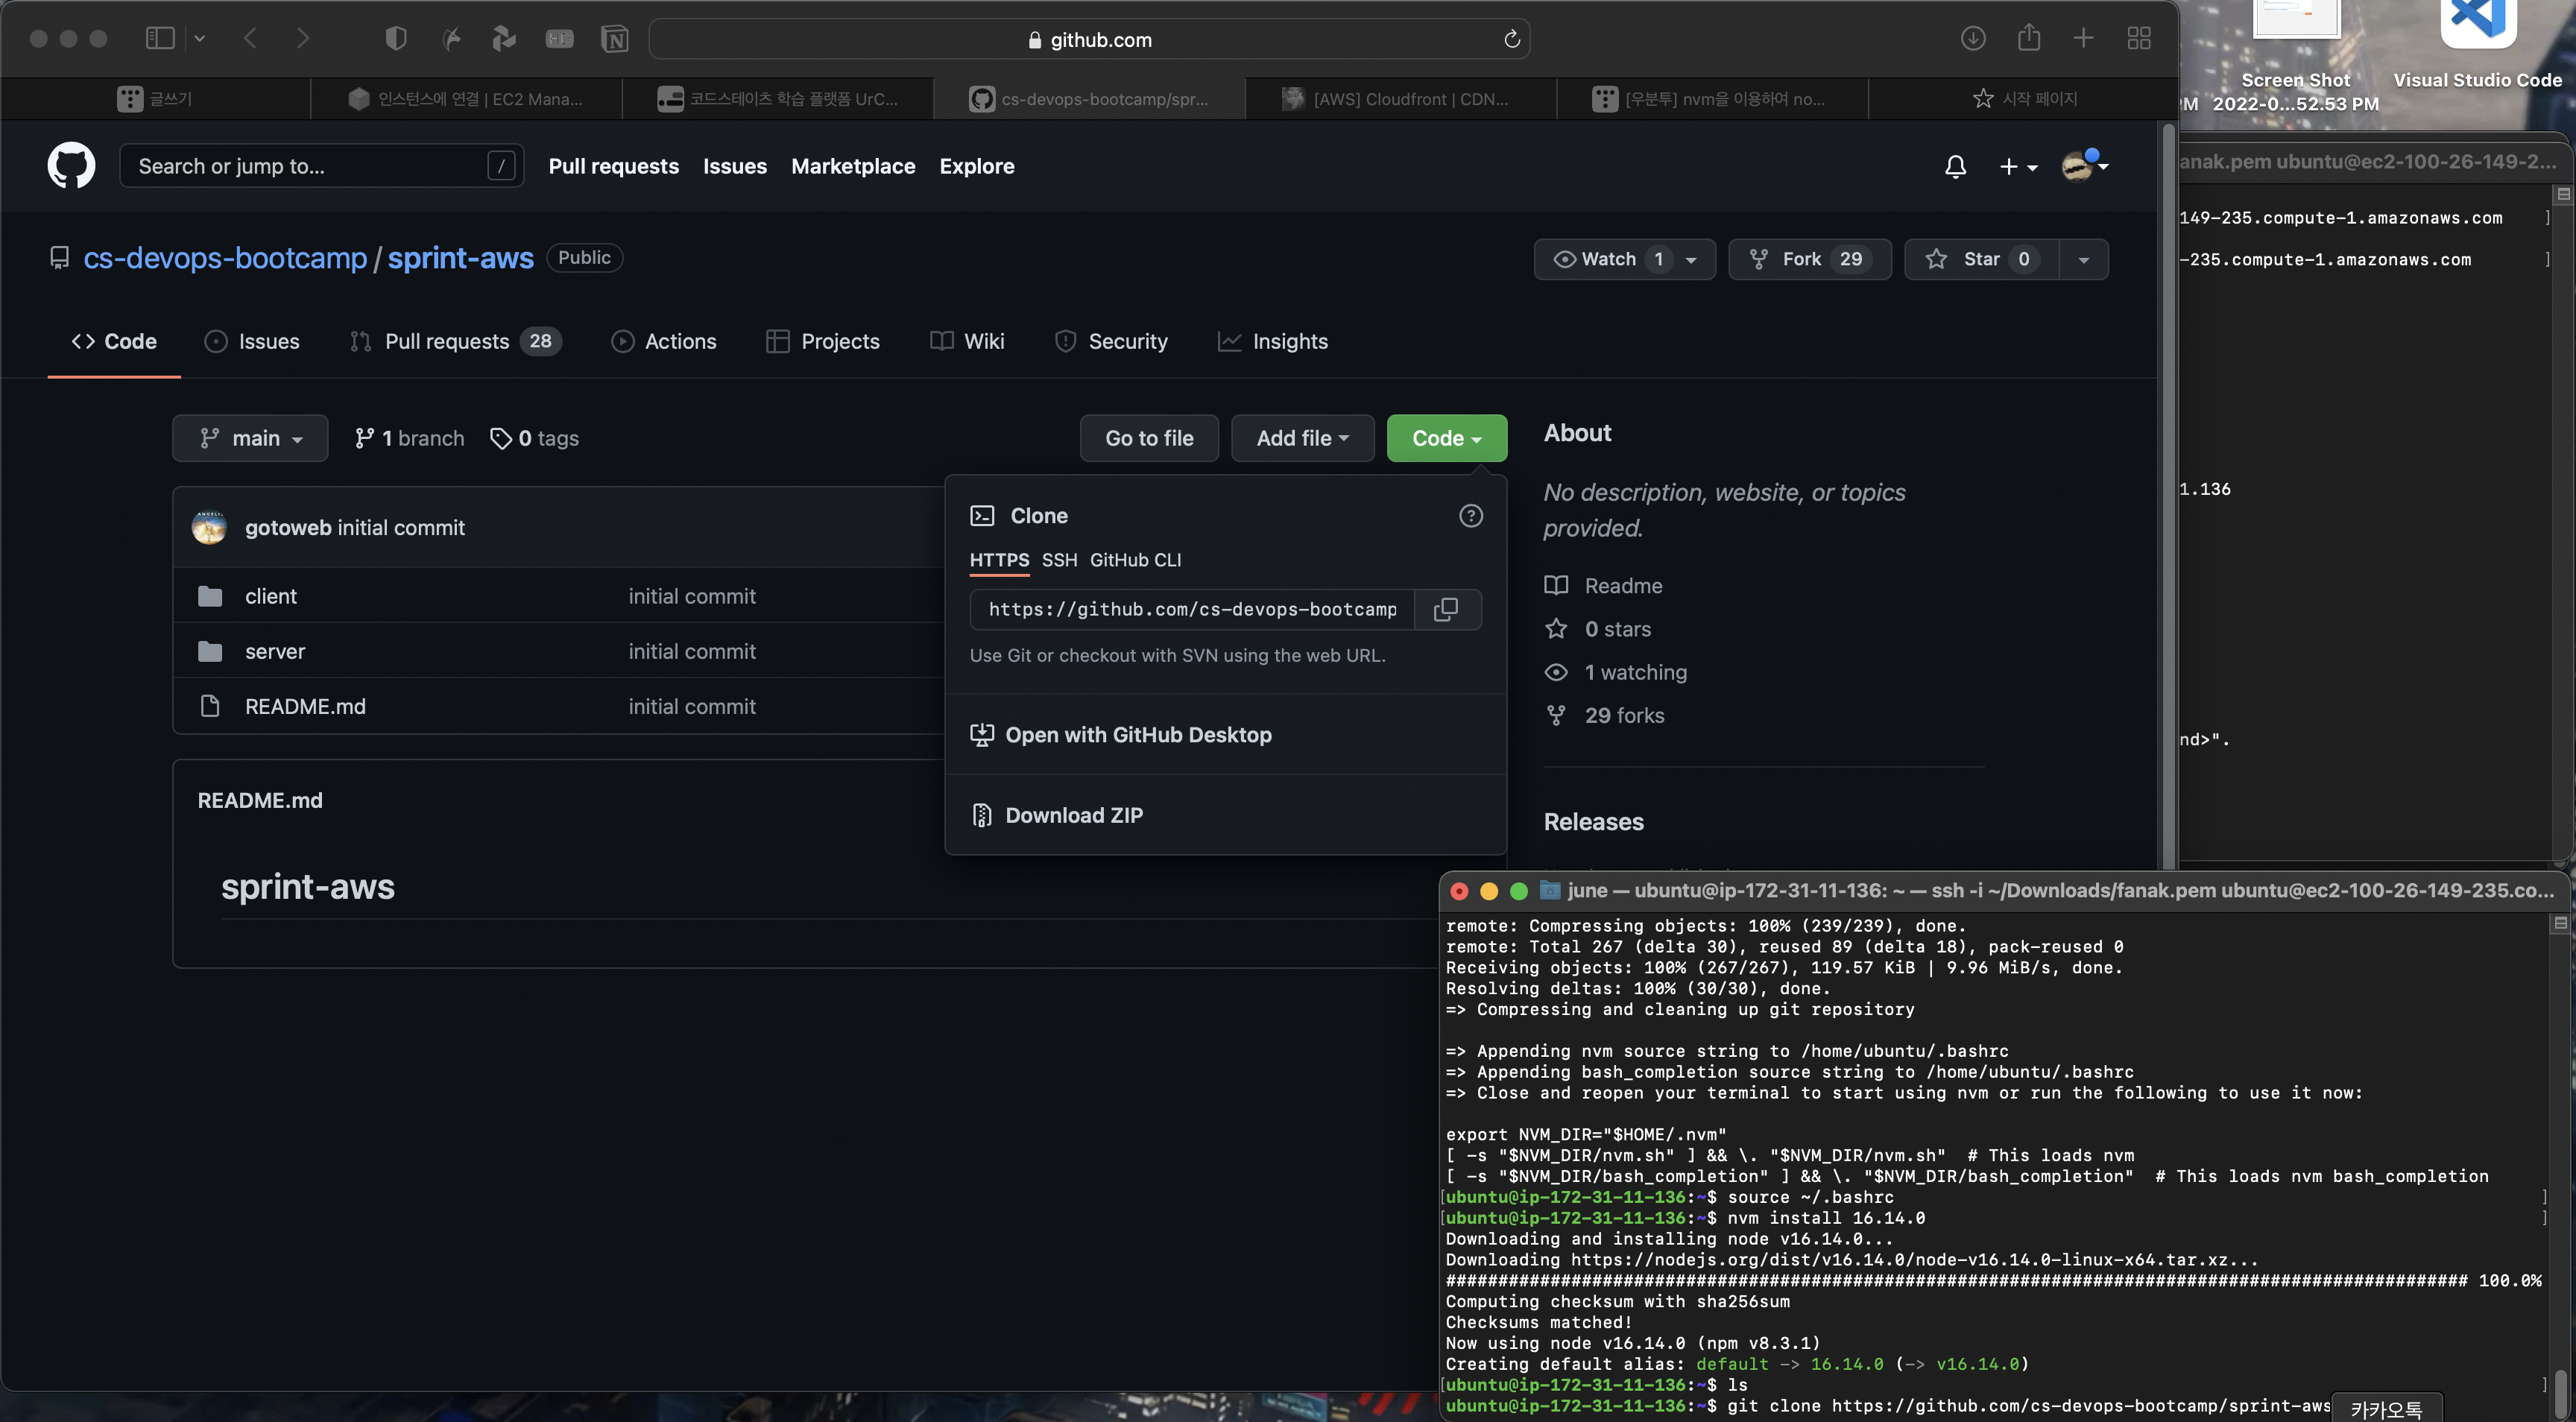Open the profile avatar menu
The image size is (2576, 1422).
coord(2085,166)
